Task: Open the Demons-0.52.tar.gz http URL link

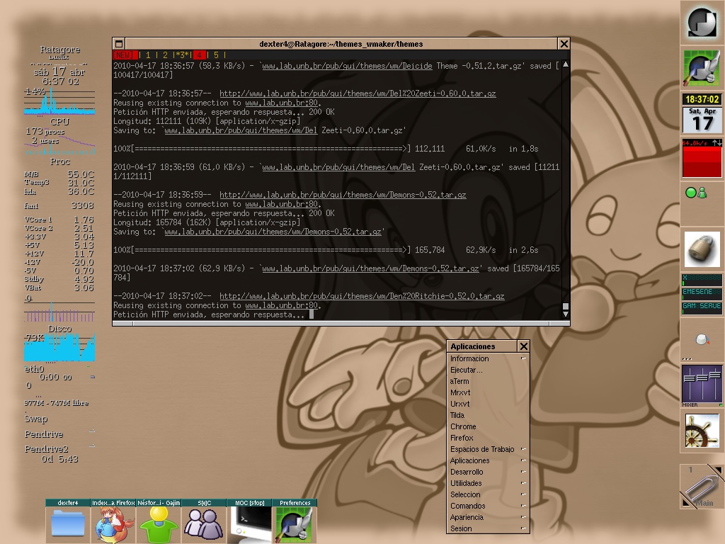Action: pyautogui.click(x=343, y=195)
